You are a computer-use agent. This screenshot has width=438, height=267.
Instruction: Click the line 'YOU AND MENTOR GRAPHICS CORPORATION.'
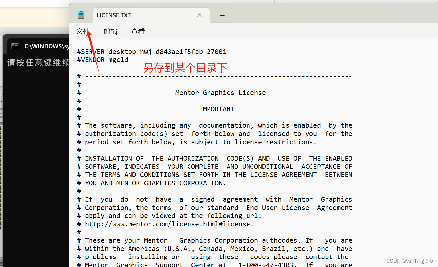[x=152, y=183]
